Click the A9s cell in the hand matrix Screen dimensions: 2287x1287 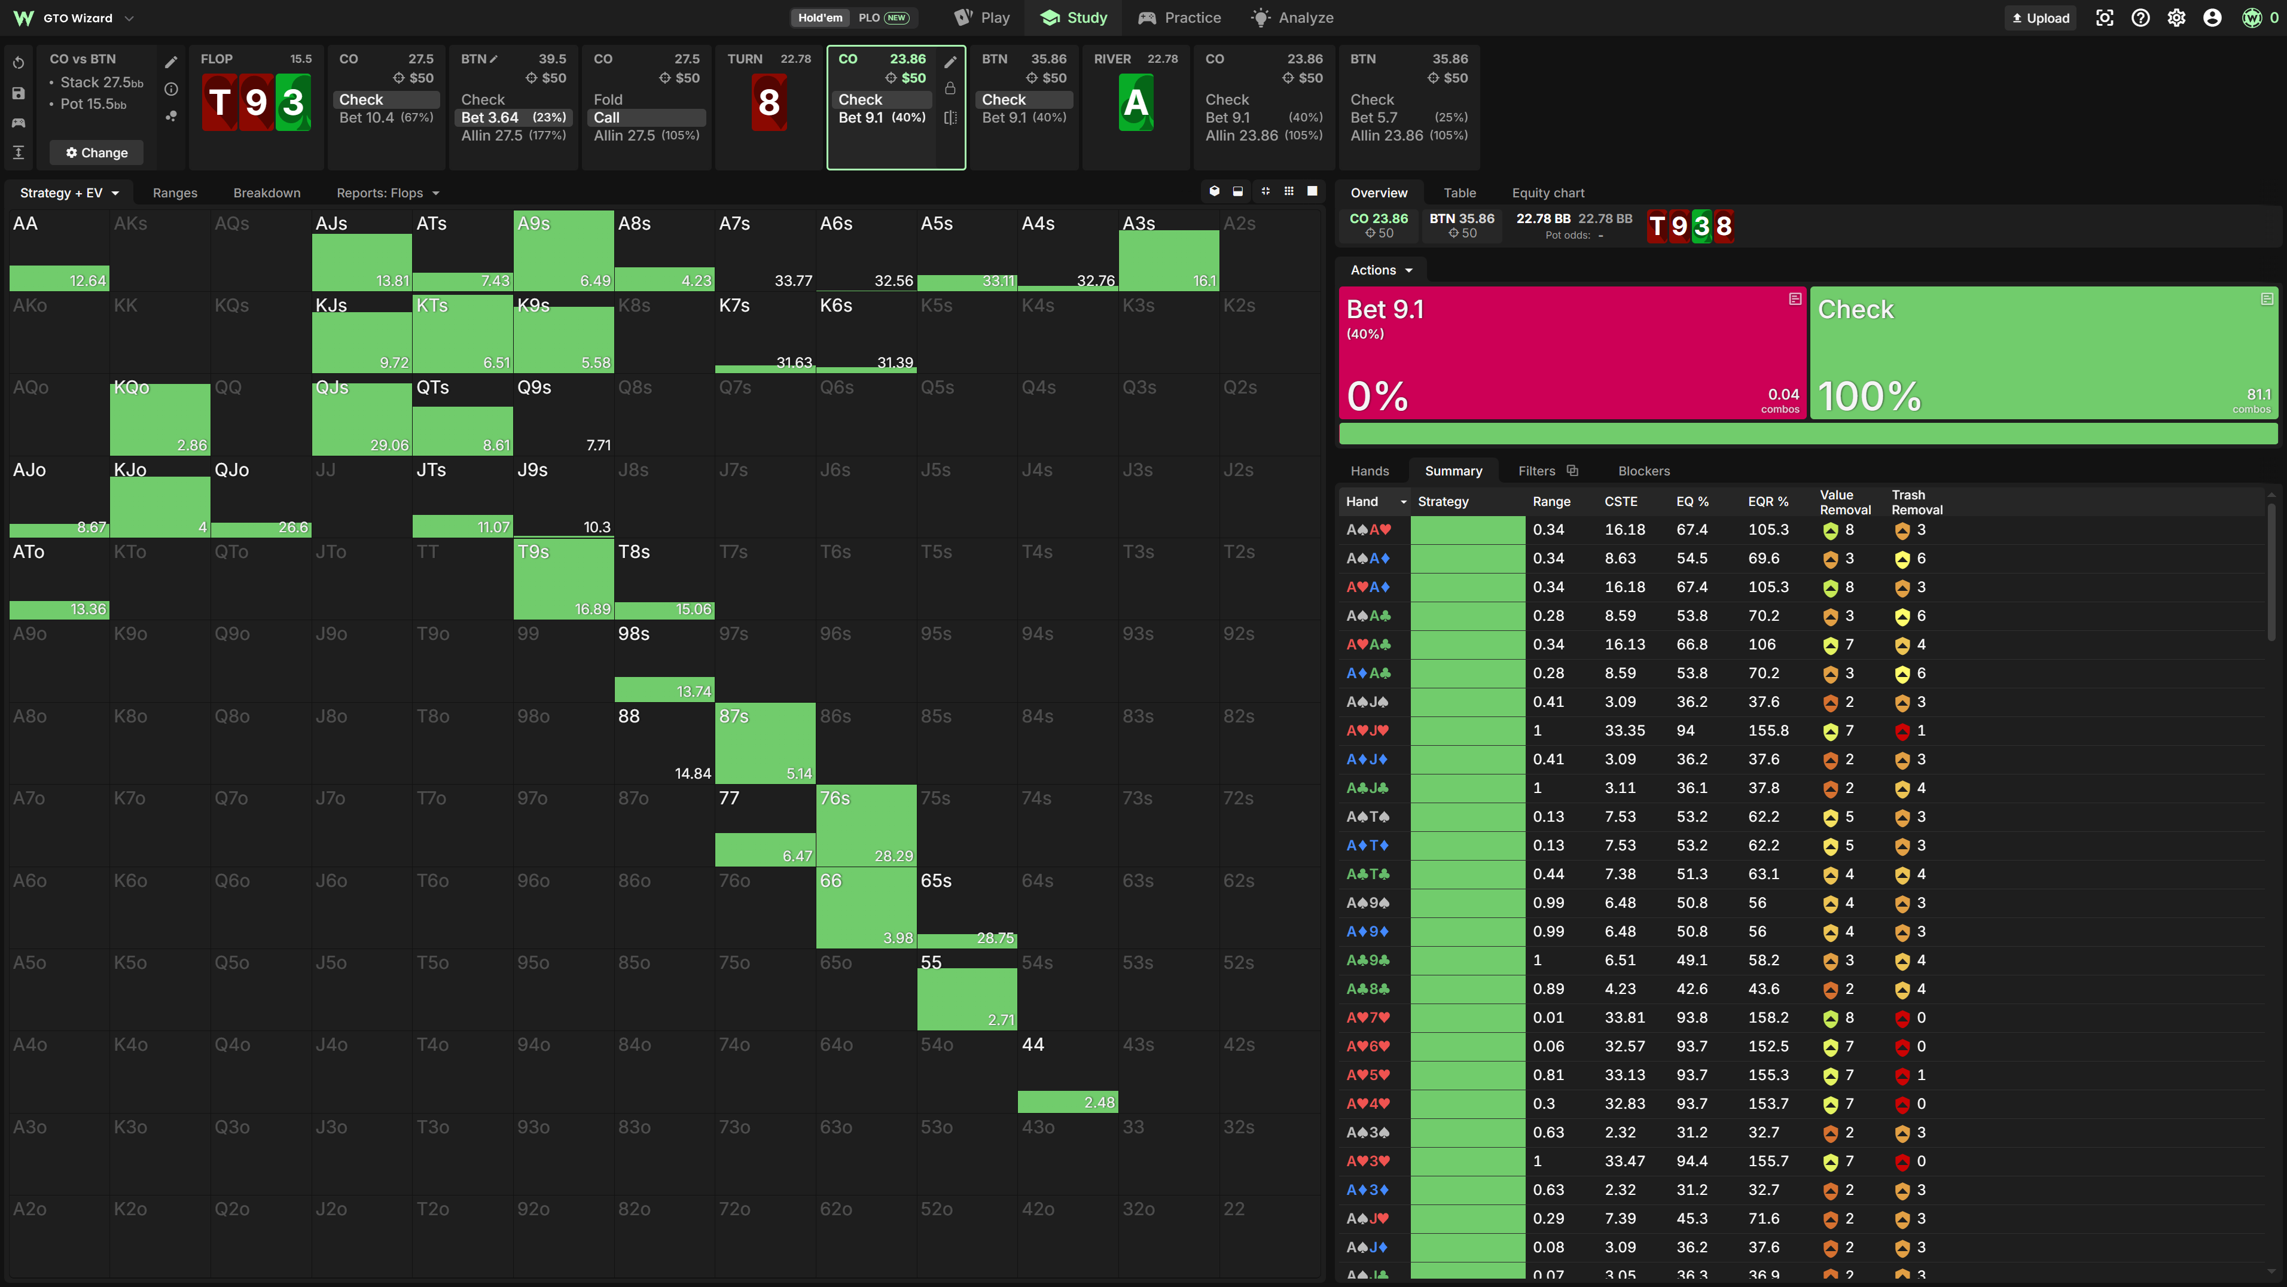point(564,251)
